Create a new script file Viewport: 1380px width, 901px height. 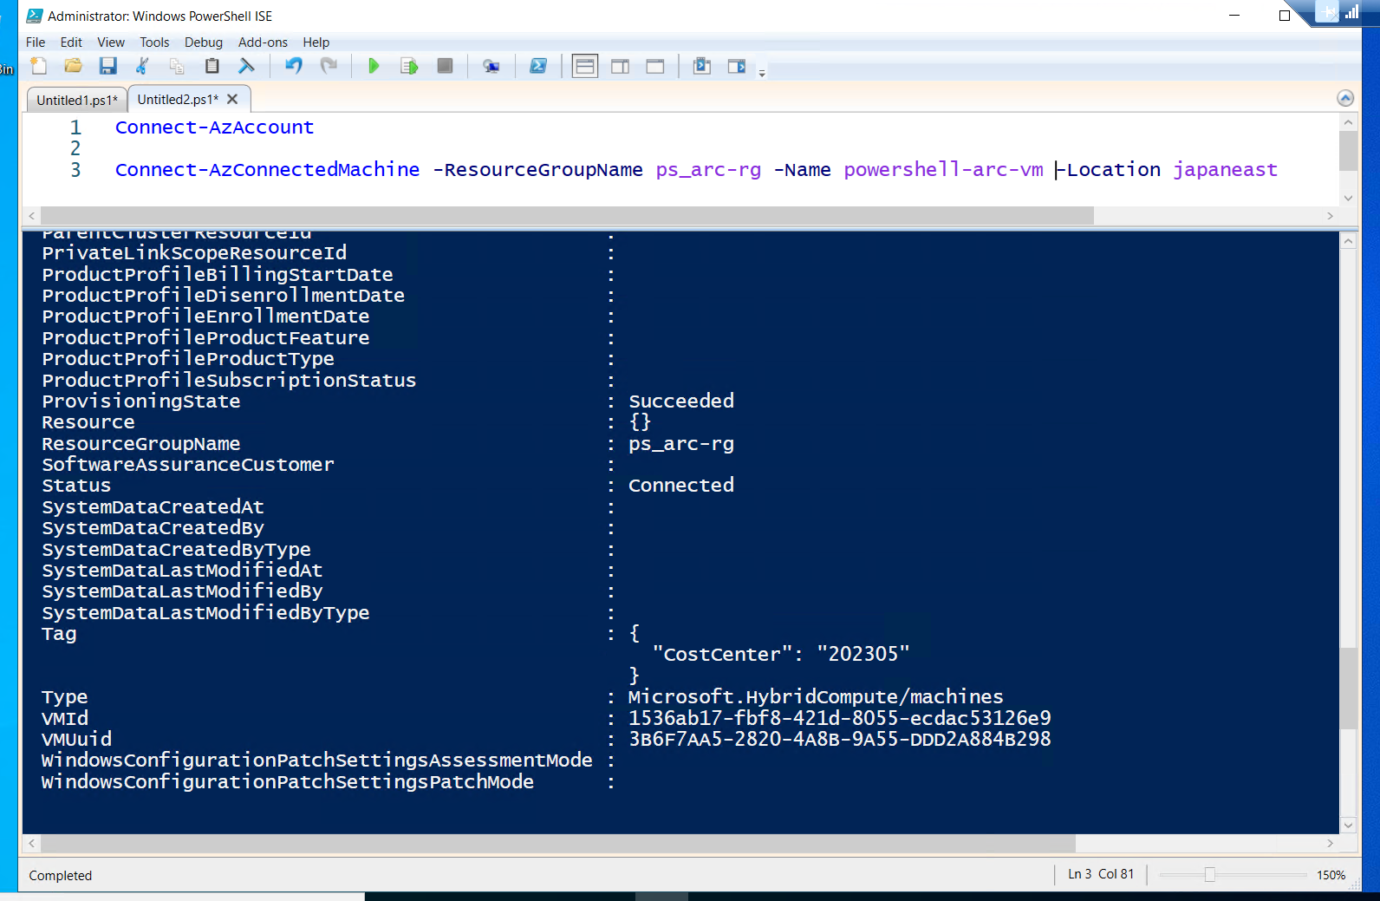39,66
